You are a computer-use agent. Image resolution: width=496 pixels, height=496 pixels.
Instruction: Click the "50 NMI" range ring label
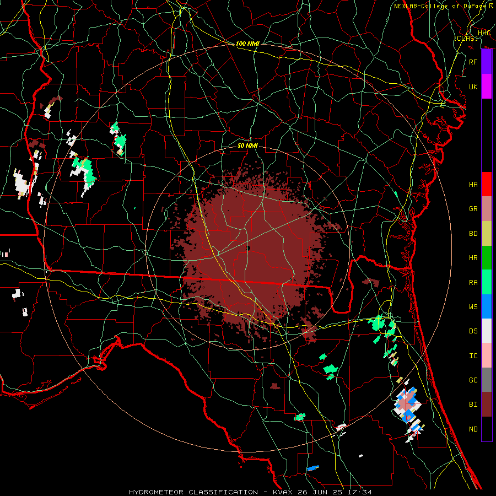click(x=247, y=145)
